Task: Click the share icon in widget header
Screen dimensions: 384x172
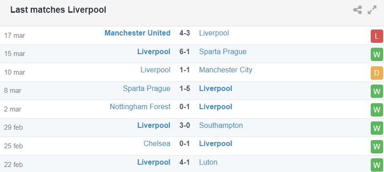Action: pyautogui.click(x=358, y=10)
